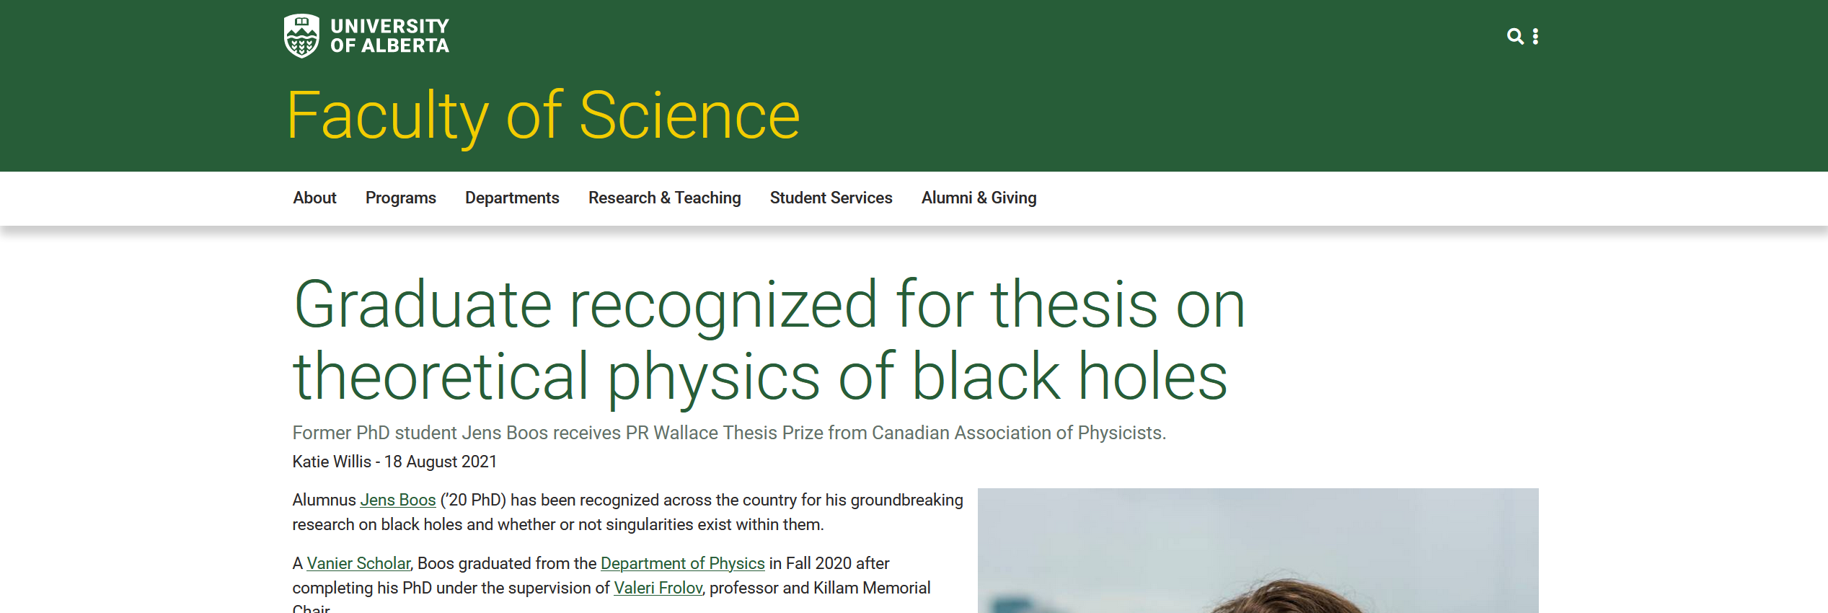Click the University of Alberta shield crest
This screenshot has width=1828, height=613.
301,35
